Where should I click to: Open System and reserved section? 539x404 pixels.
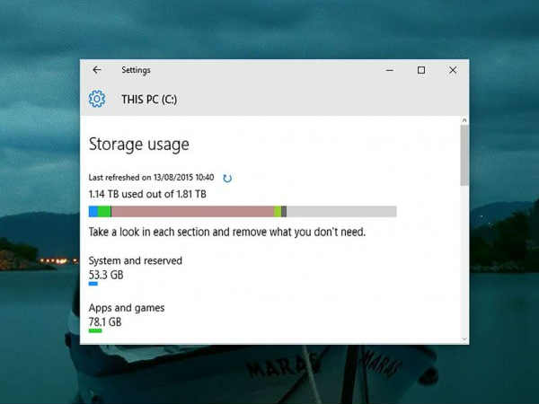(136, 260)
